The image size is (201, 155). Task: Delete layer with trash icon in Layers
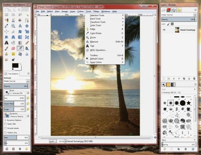click(x=194, y=79)
